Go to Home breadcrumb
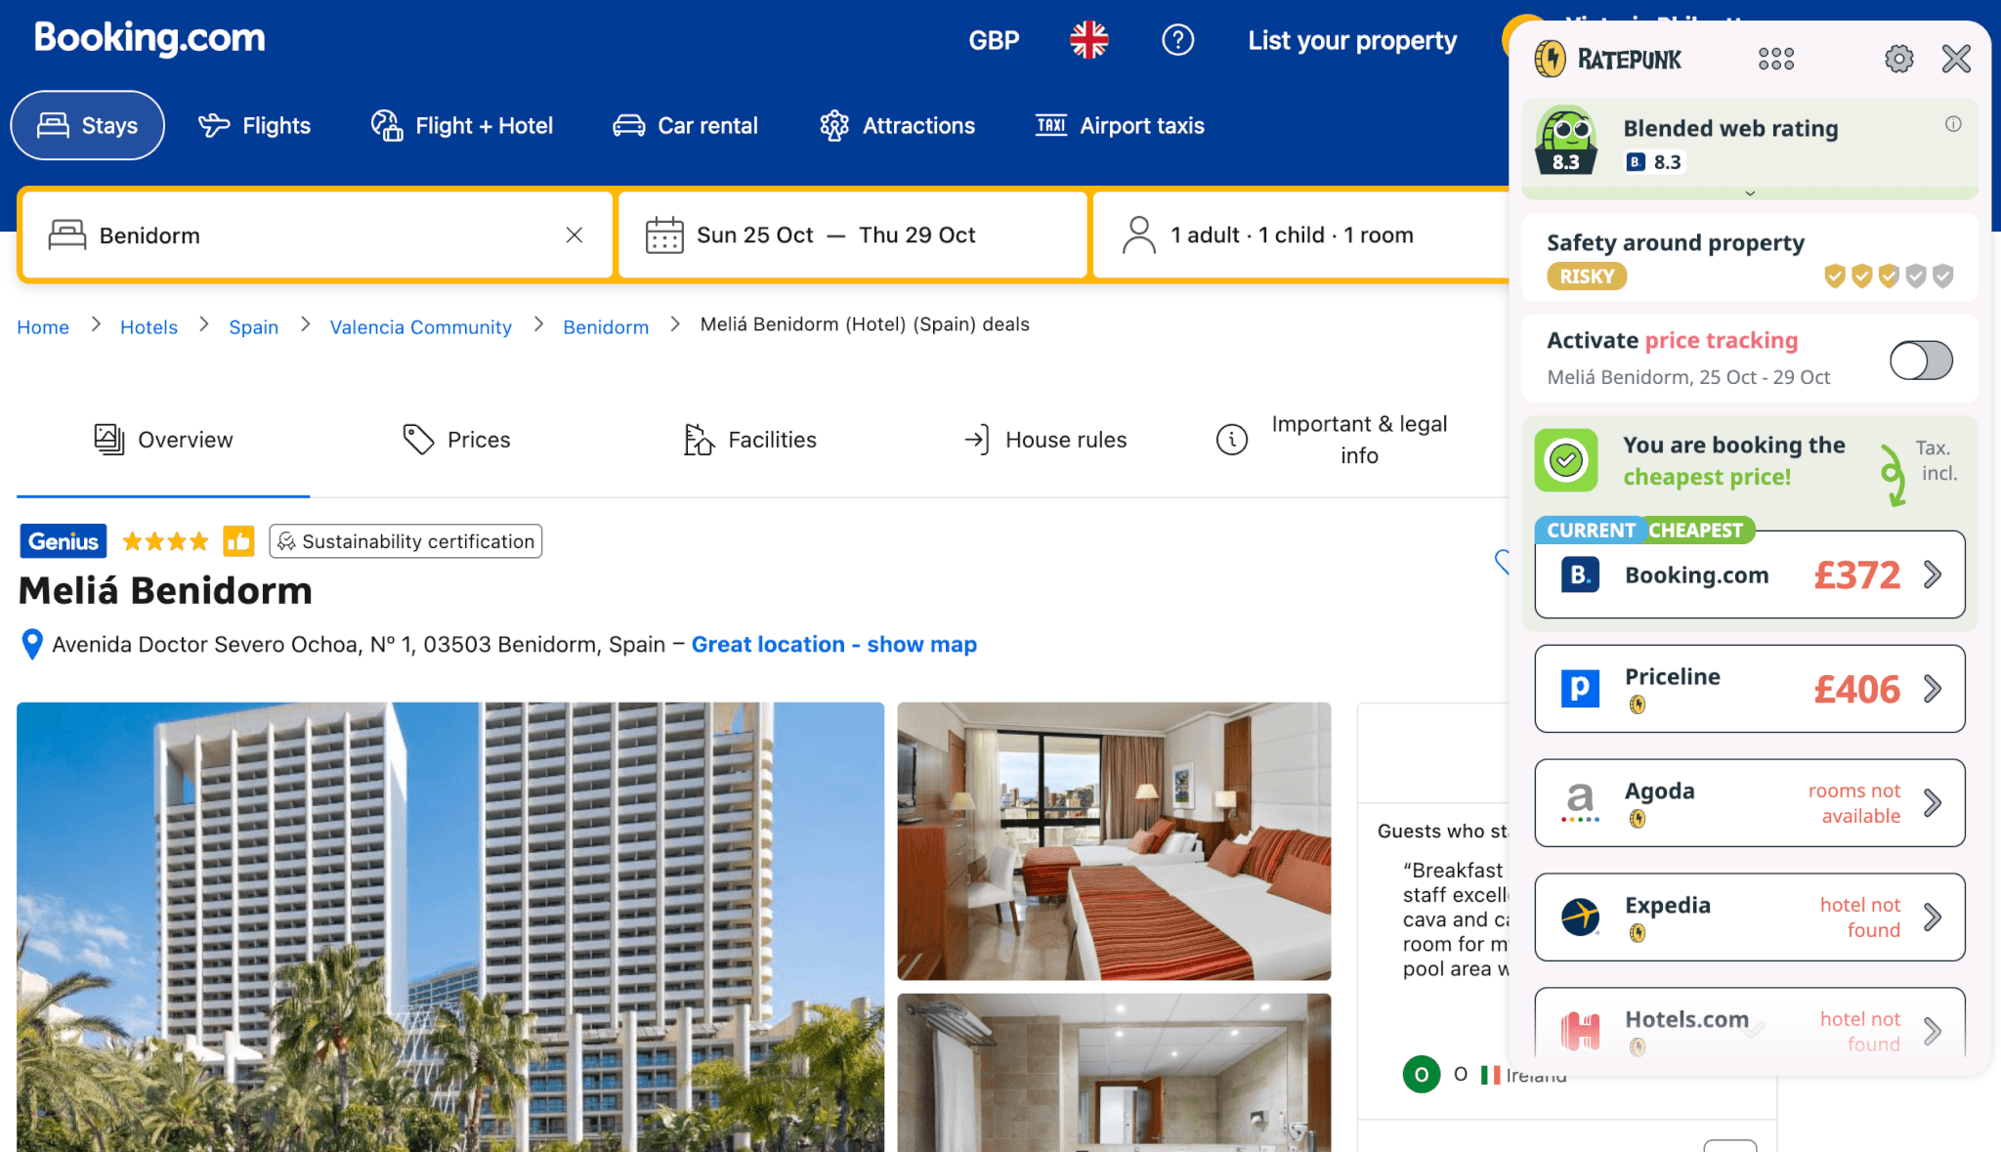 coord(43,326)
